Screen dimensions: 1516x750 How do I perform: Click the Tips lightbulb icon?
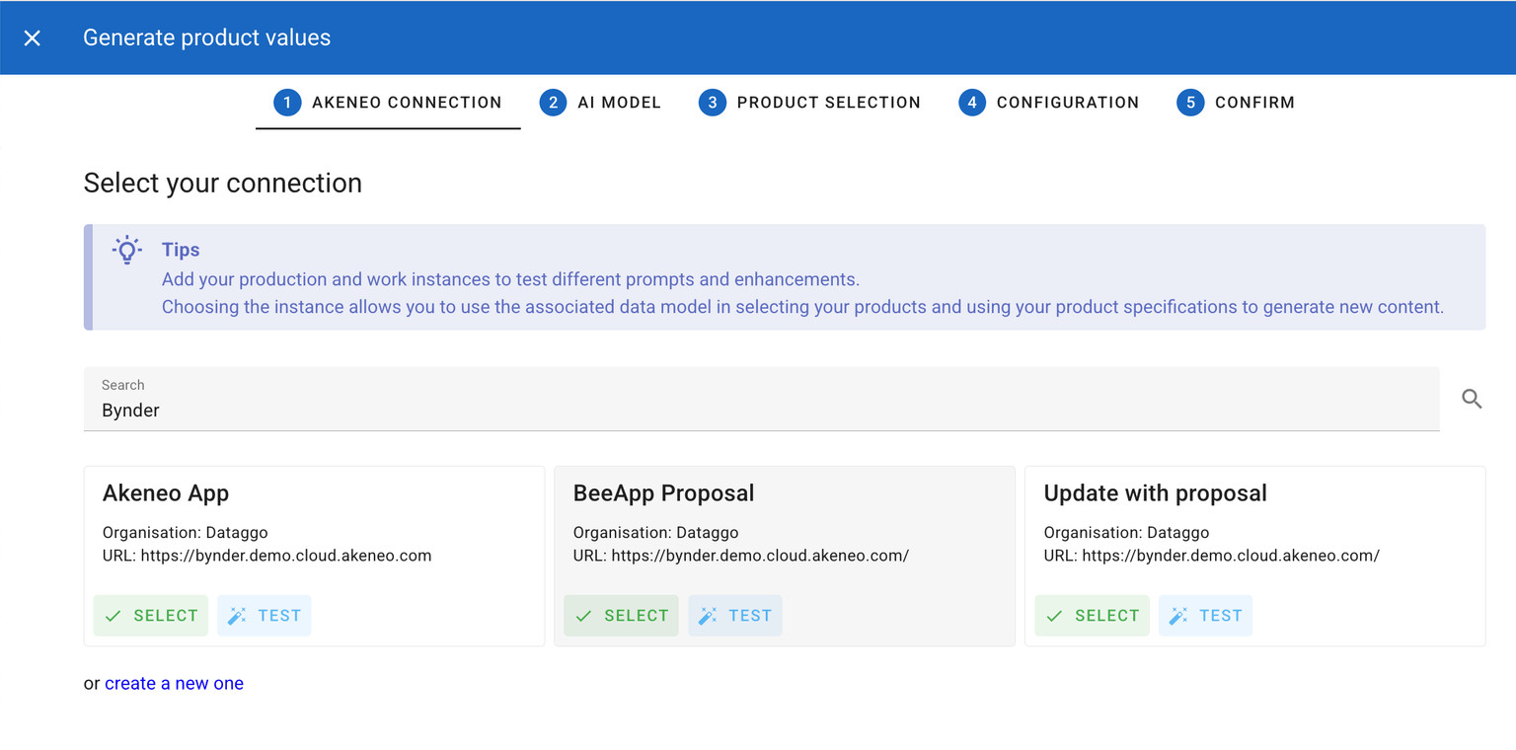click(127, 251)
